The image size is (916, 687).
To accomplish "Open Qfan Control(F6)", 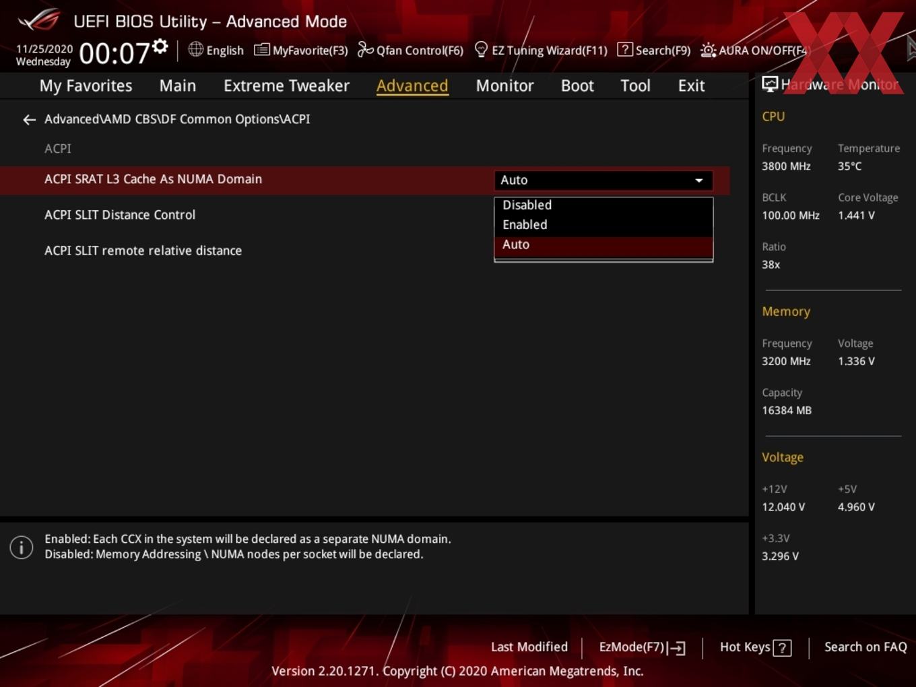I will click(x=410, y=51).
